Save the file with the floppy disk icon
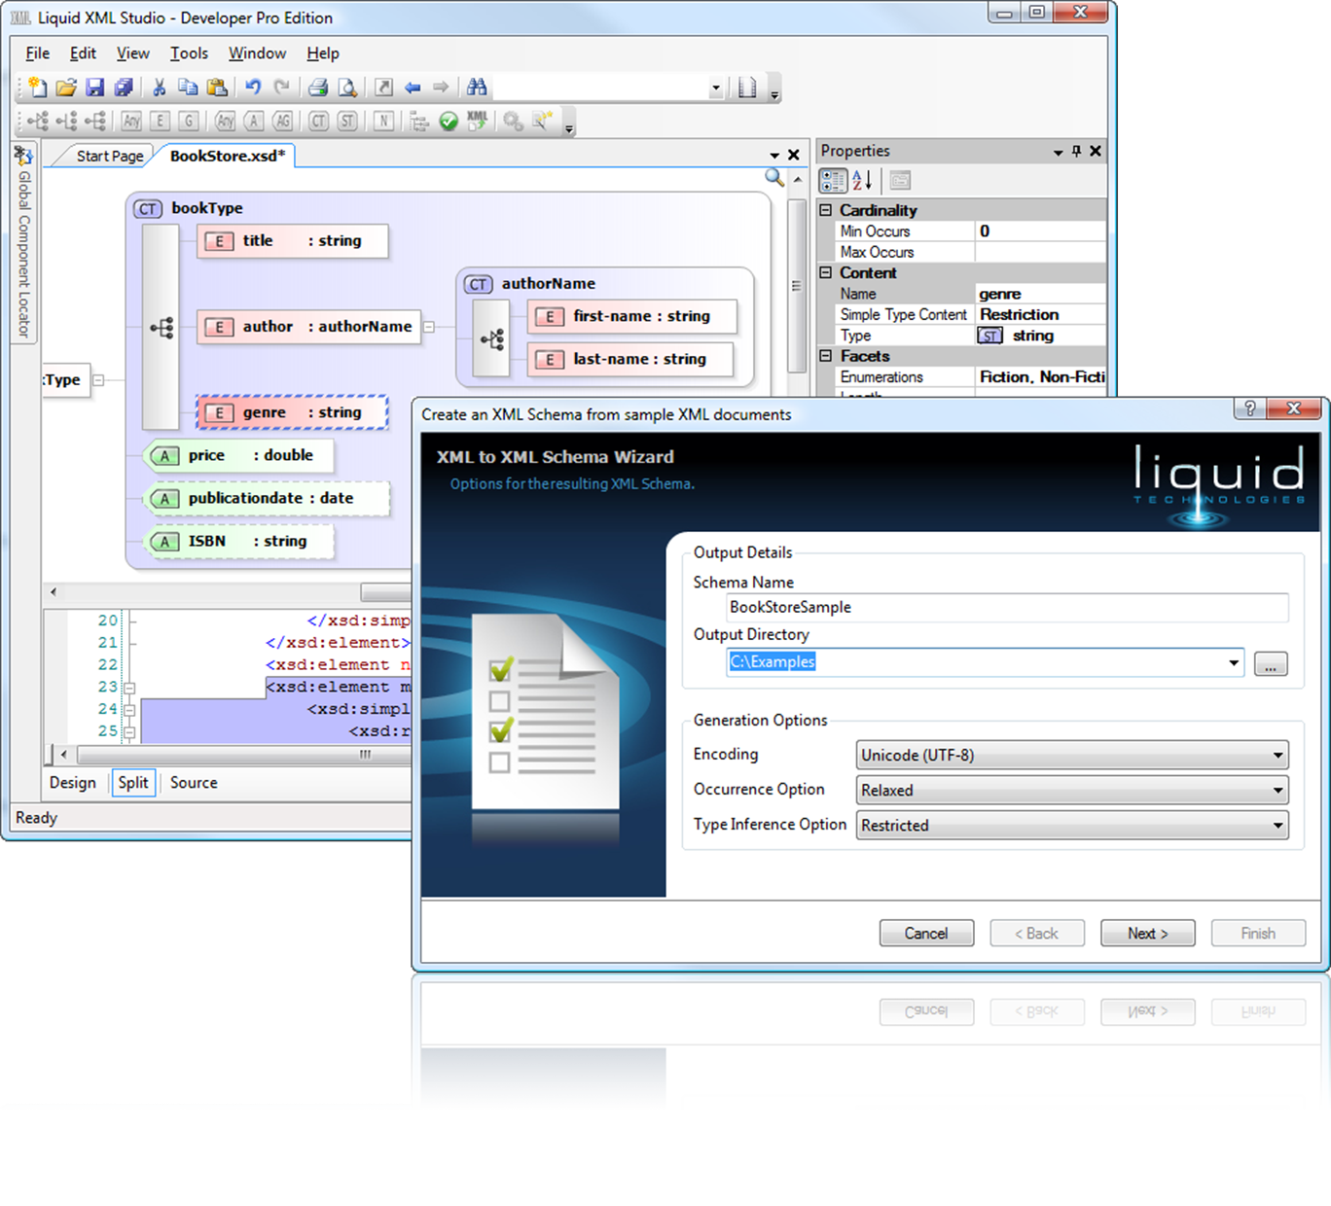Viewport: 1331px width, 1206px height. [94, 88]
